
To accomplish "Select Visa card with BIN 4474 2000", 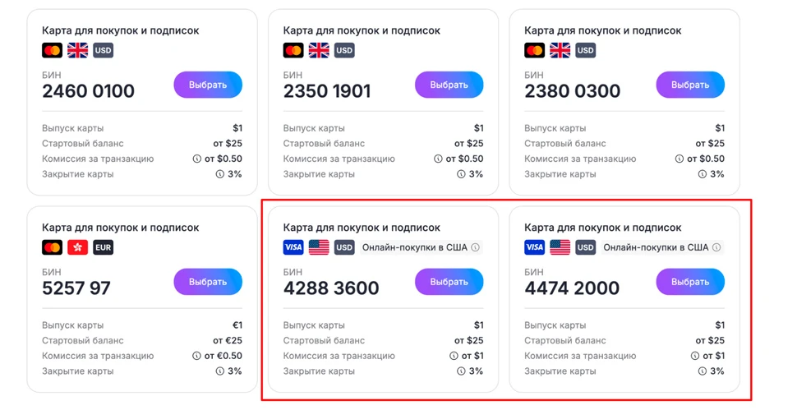I will pyautogui.click(x=690, y=282).
